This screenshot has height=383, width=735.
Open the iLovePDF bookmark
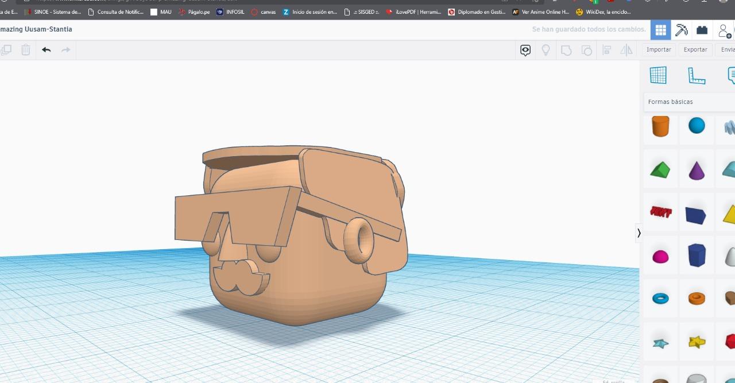tap(413, 11)
